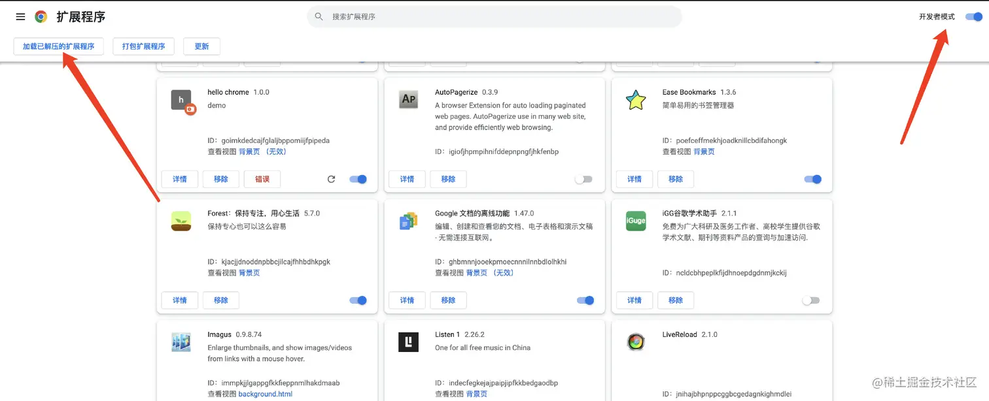Remove the iGG scholar assistant extension
Image resolution: width=989 pixels, height=401 pixels.
click(x=676, y=300)
